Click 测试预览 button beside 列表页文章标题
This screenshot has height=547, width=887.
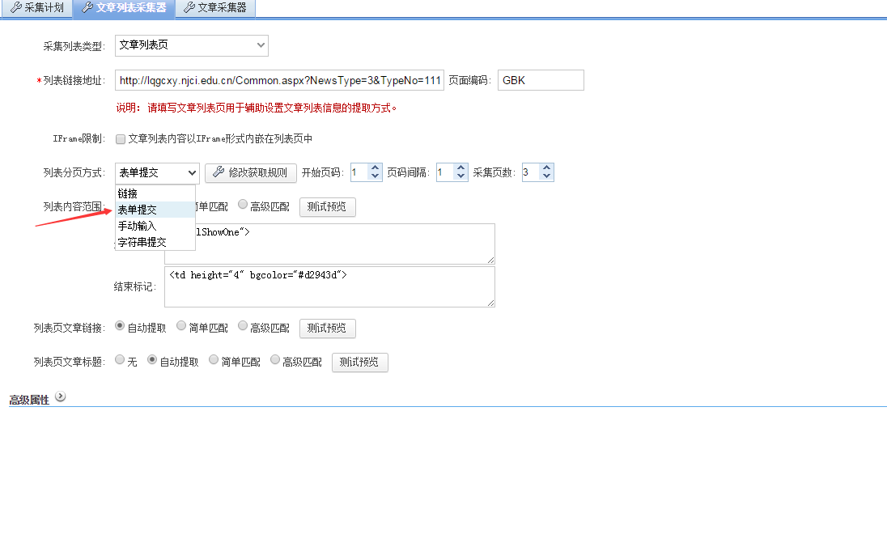[359, 362]
